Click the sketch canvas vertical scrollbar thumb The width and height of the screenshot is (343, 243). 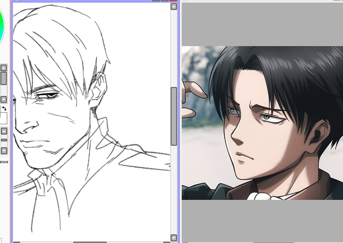coord(174,116)
